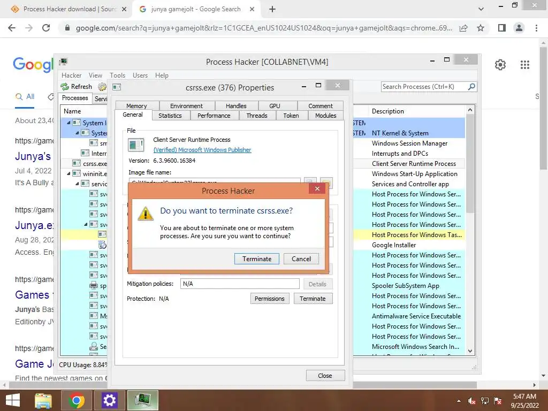Select the Processes tab in Process Hacker
This screenshot has width=548, height=411.
tap(75, 98)
